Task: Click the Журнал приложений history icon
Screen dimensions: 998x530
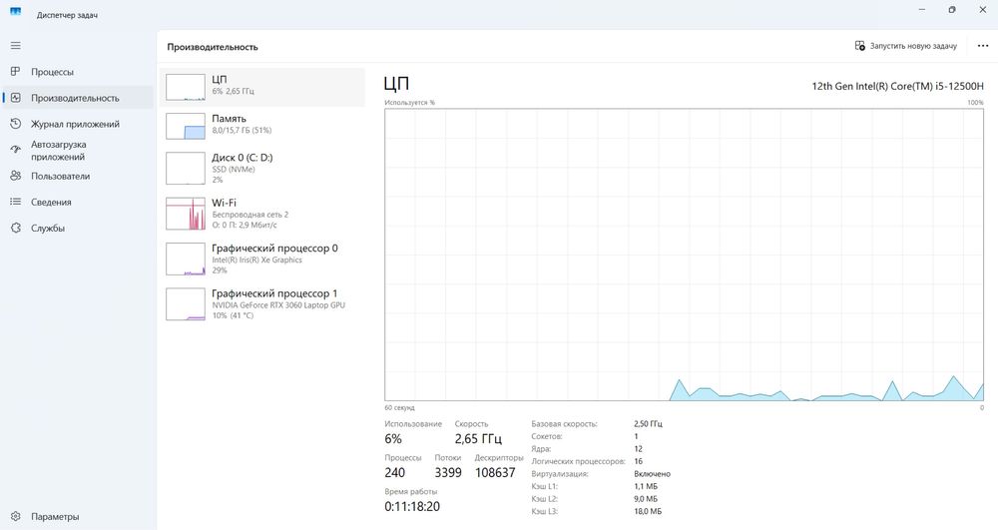Action: tap(15, 124)
